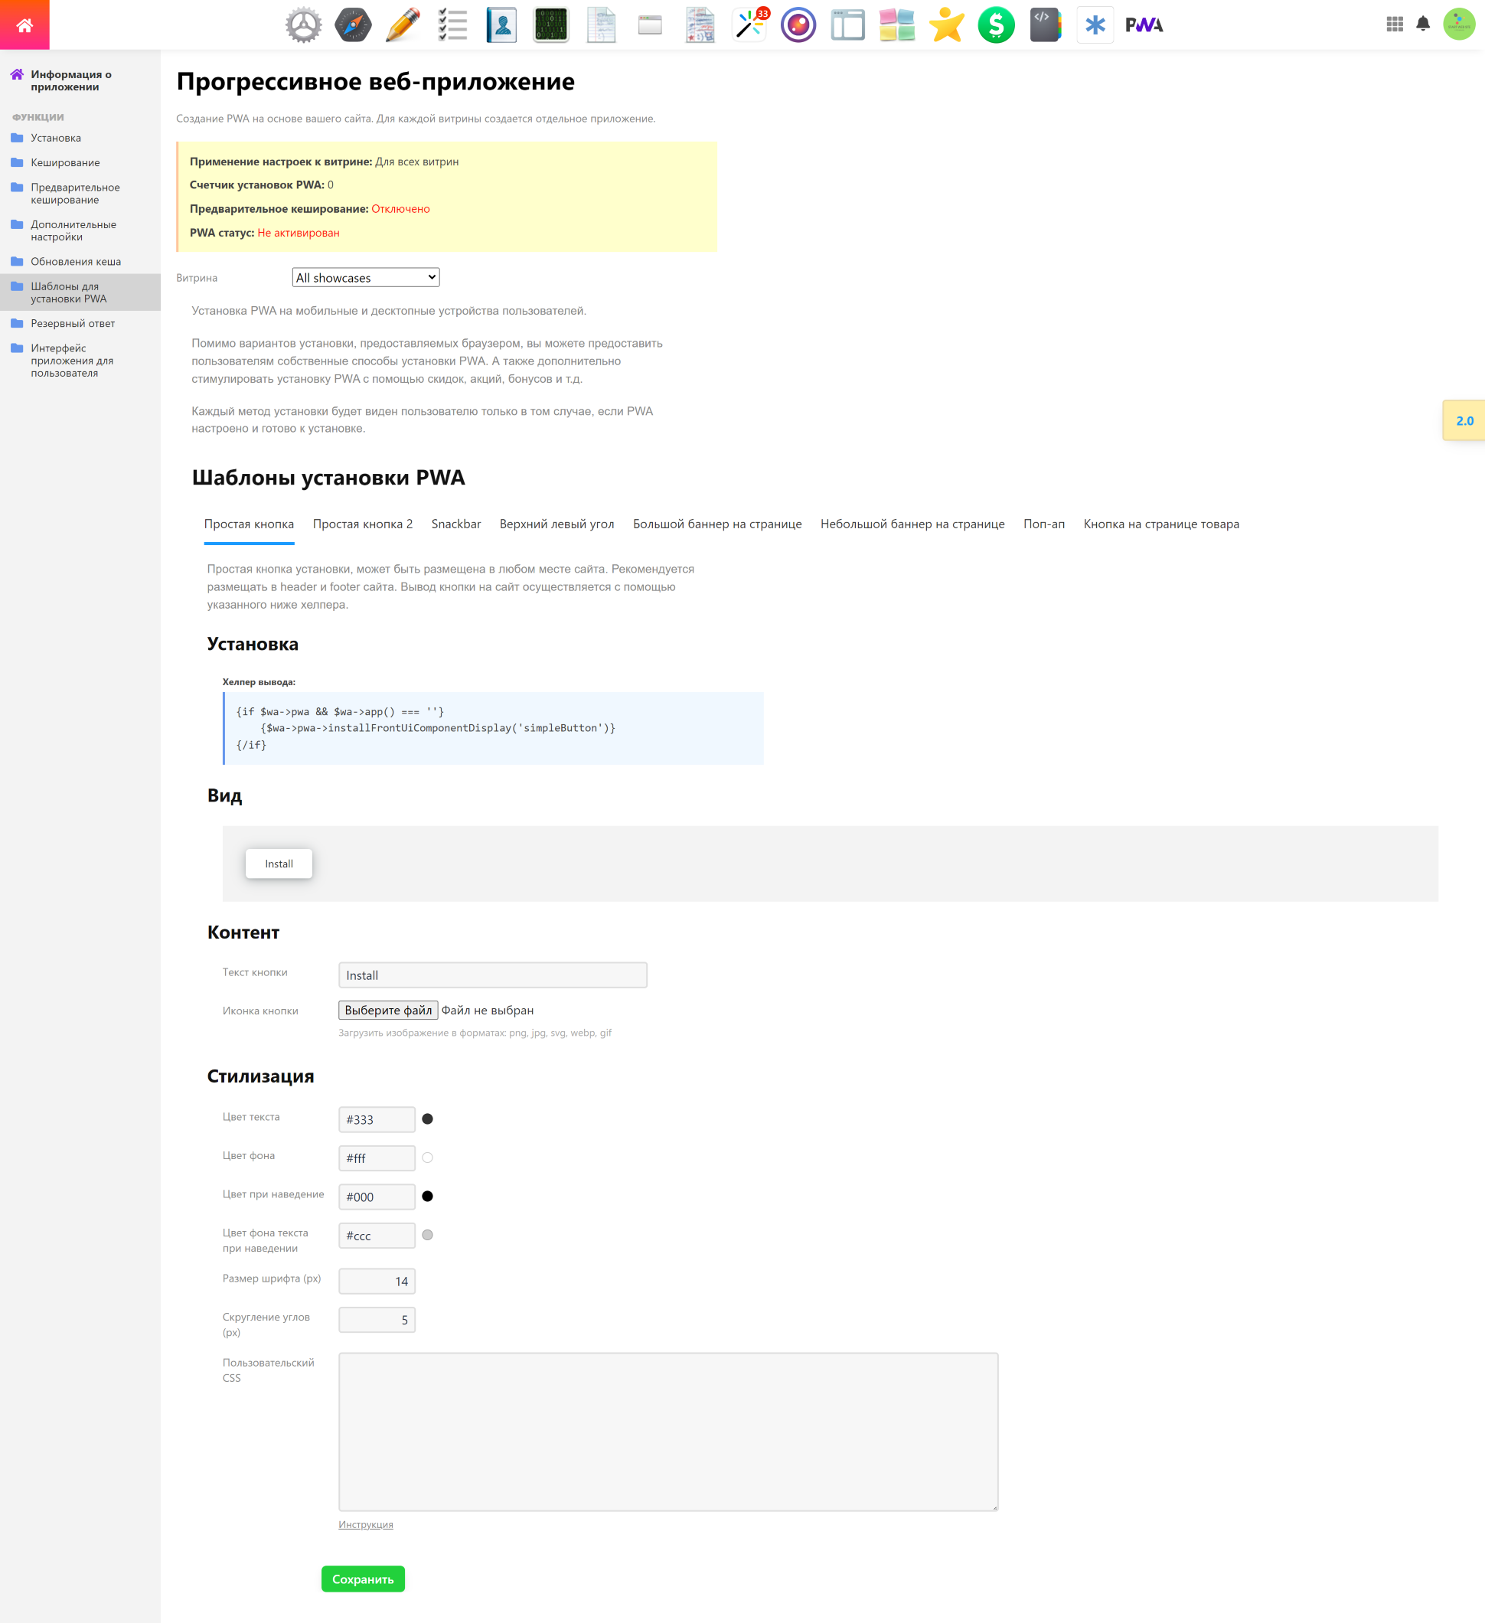The image size is (1485, 1623).
Task: Open the green binary matrix app icon
Action: point(551,25)
